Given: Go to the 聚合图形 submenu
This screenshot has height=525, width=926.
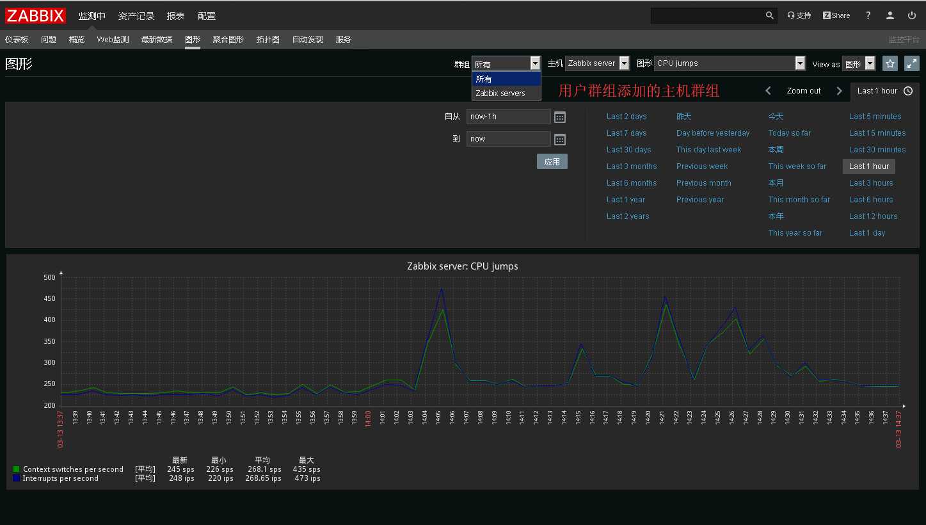Looking at the screenshot, I should pos(228,40).
